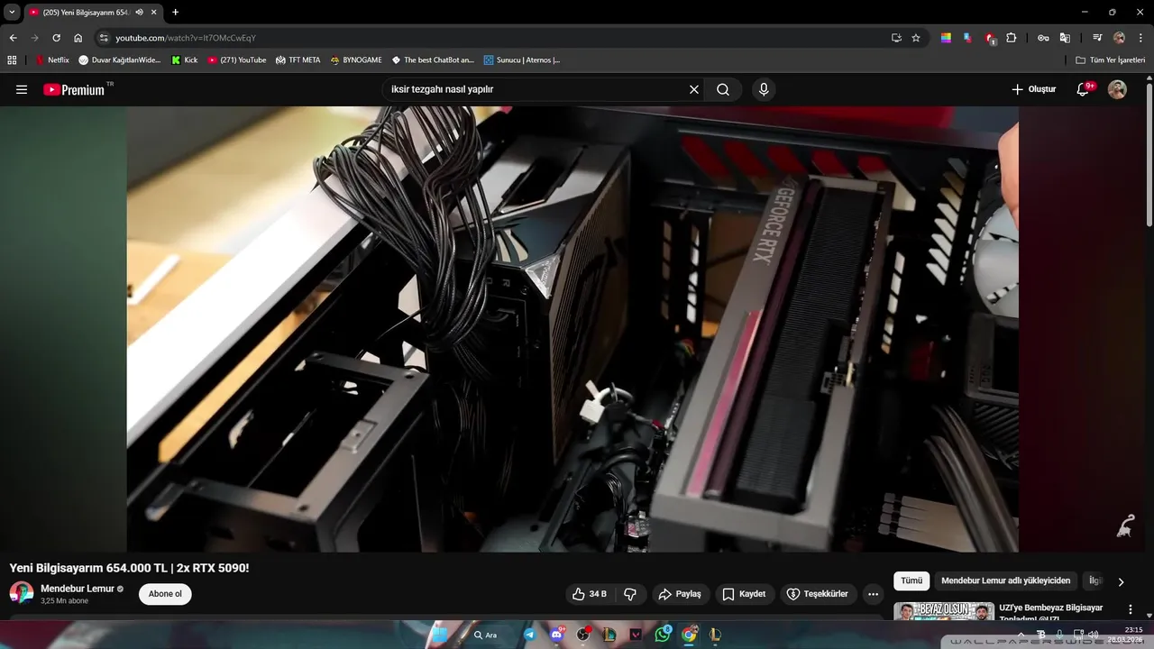This screenshot has width=1154, height=649.
Task: Share the video via Paylaş
Action: pyautogui.click(x=681, y=594)
